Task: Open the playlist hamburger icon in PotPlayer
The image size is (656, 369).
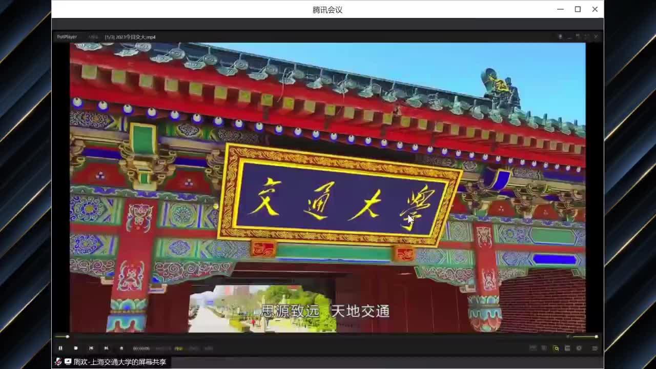Action: [594, 348]
